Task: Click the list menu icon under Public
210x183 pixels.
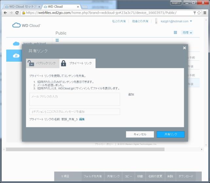Action: tap(57, 40)
